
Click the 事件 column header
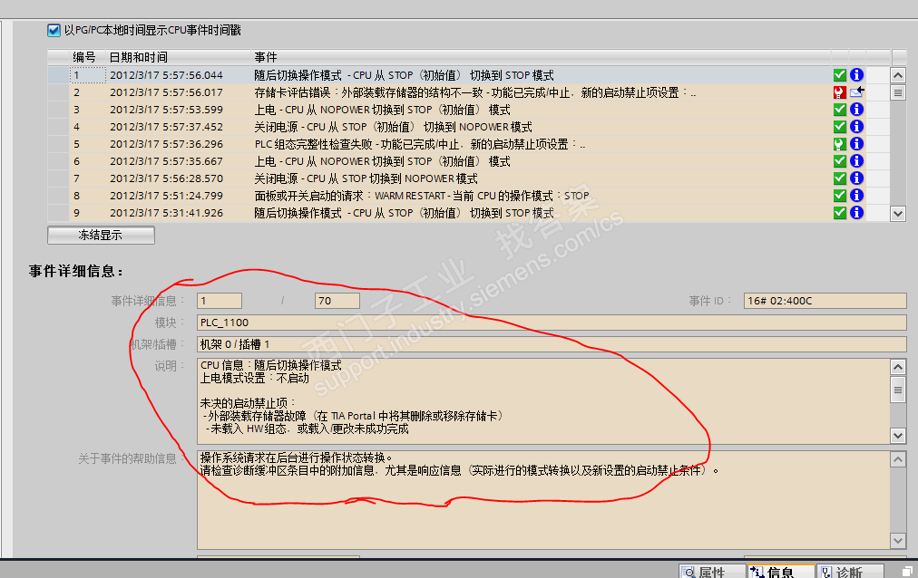pos(265,57)
